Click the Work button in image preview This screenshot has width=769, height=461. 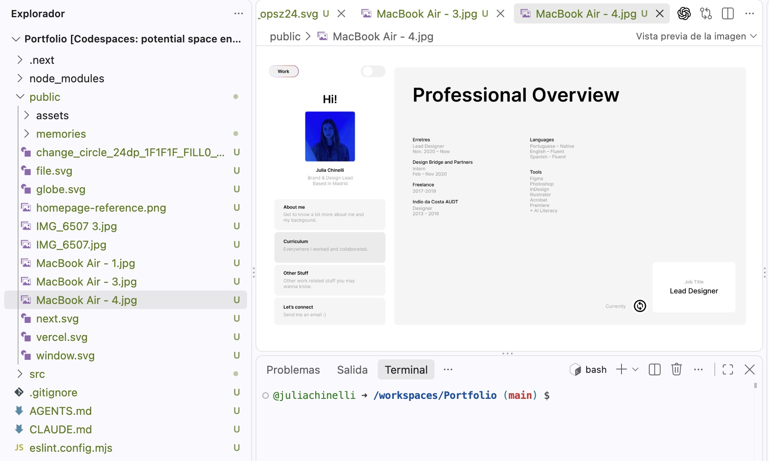(x=284, y=71)
